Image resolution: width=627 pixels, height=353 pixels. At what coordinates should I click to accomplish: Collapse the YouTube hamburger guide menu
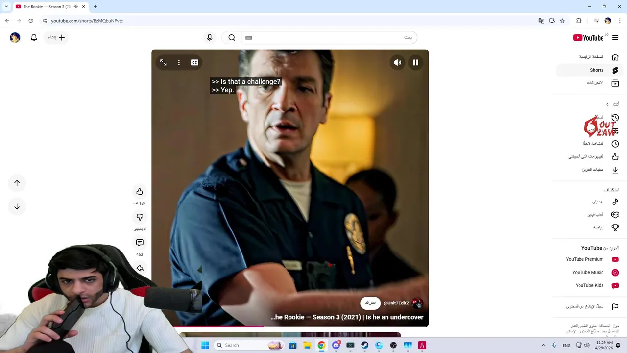point(615,38)
